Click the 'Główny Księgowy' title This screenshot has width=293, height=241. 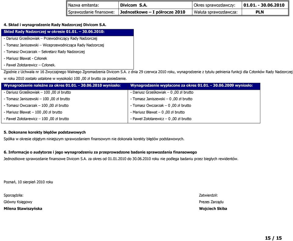click(x=18, y=202)
